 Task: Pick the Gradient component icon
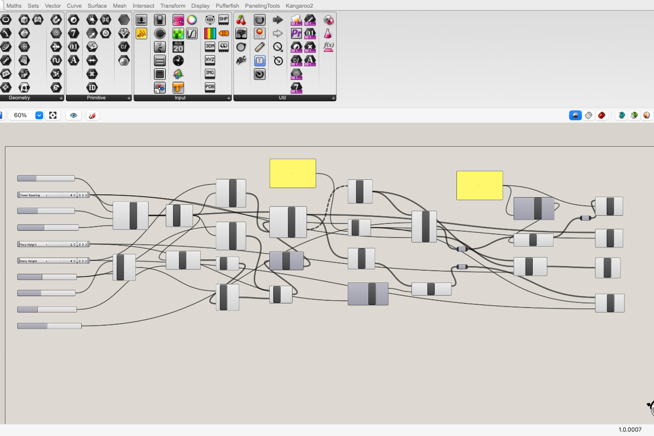point(178,20)
